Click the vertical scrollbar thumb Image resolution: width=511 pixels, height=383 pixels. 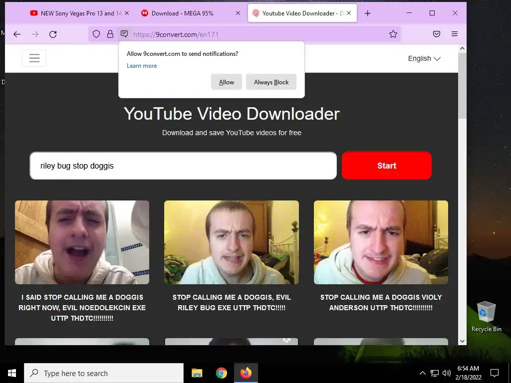[462, 86]
